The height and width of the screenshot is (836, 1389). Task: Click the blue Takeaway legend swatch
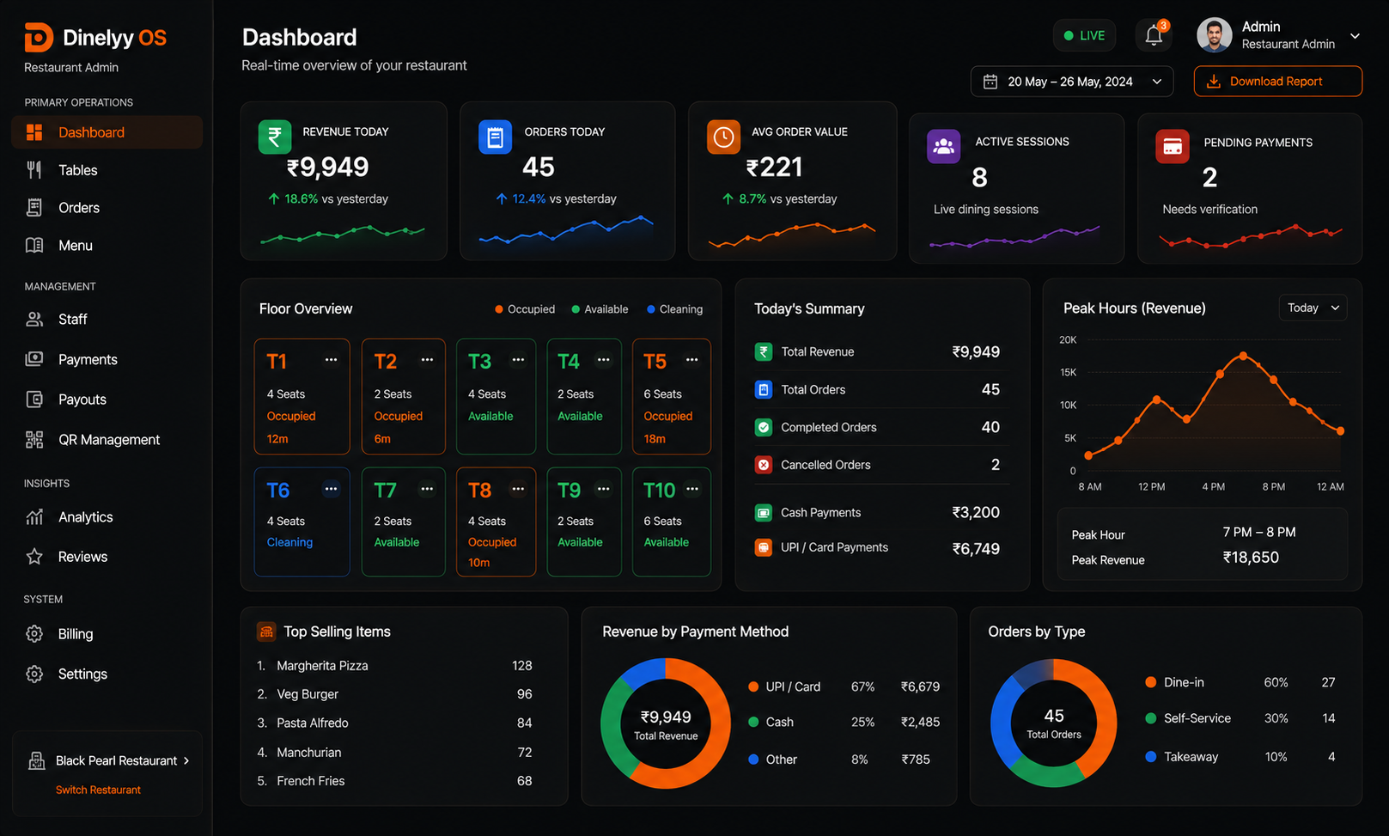(1150, 757)
